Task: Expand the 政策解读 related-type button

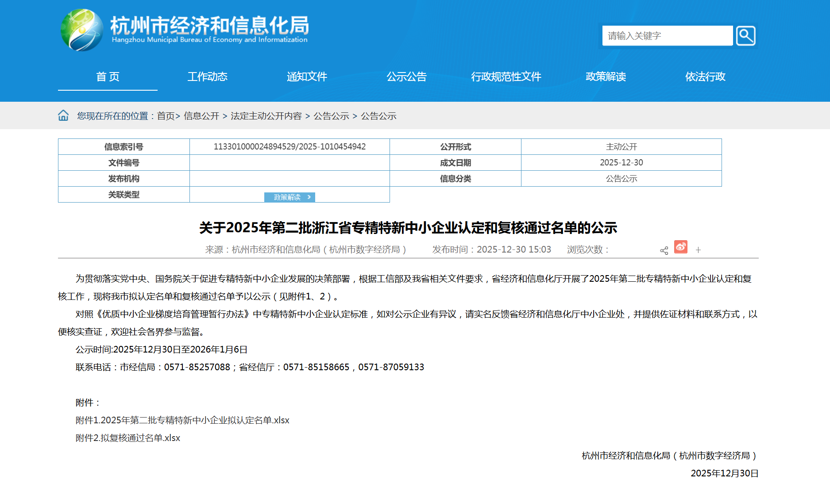Action: click(x=290, y=197)
